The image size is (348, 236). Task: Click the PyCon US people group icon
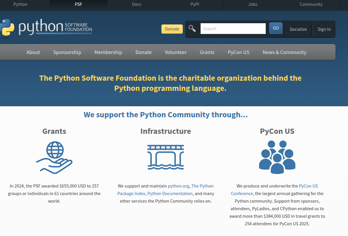277,157
